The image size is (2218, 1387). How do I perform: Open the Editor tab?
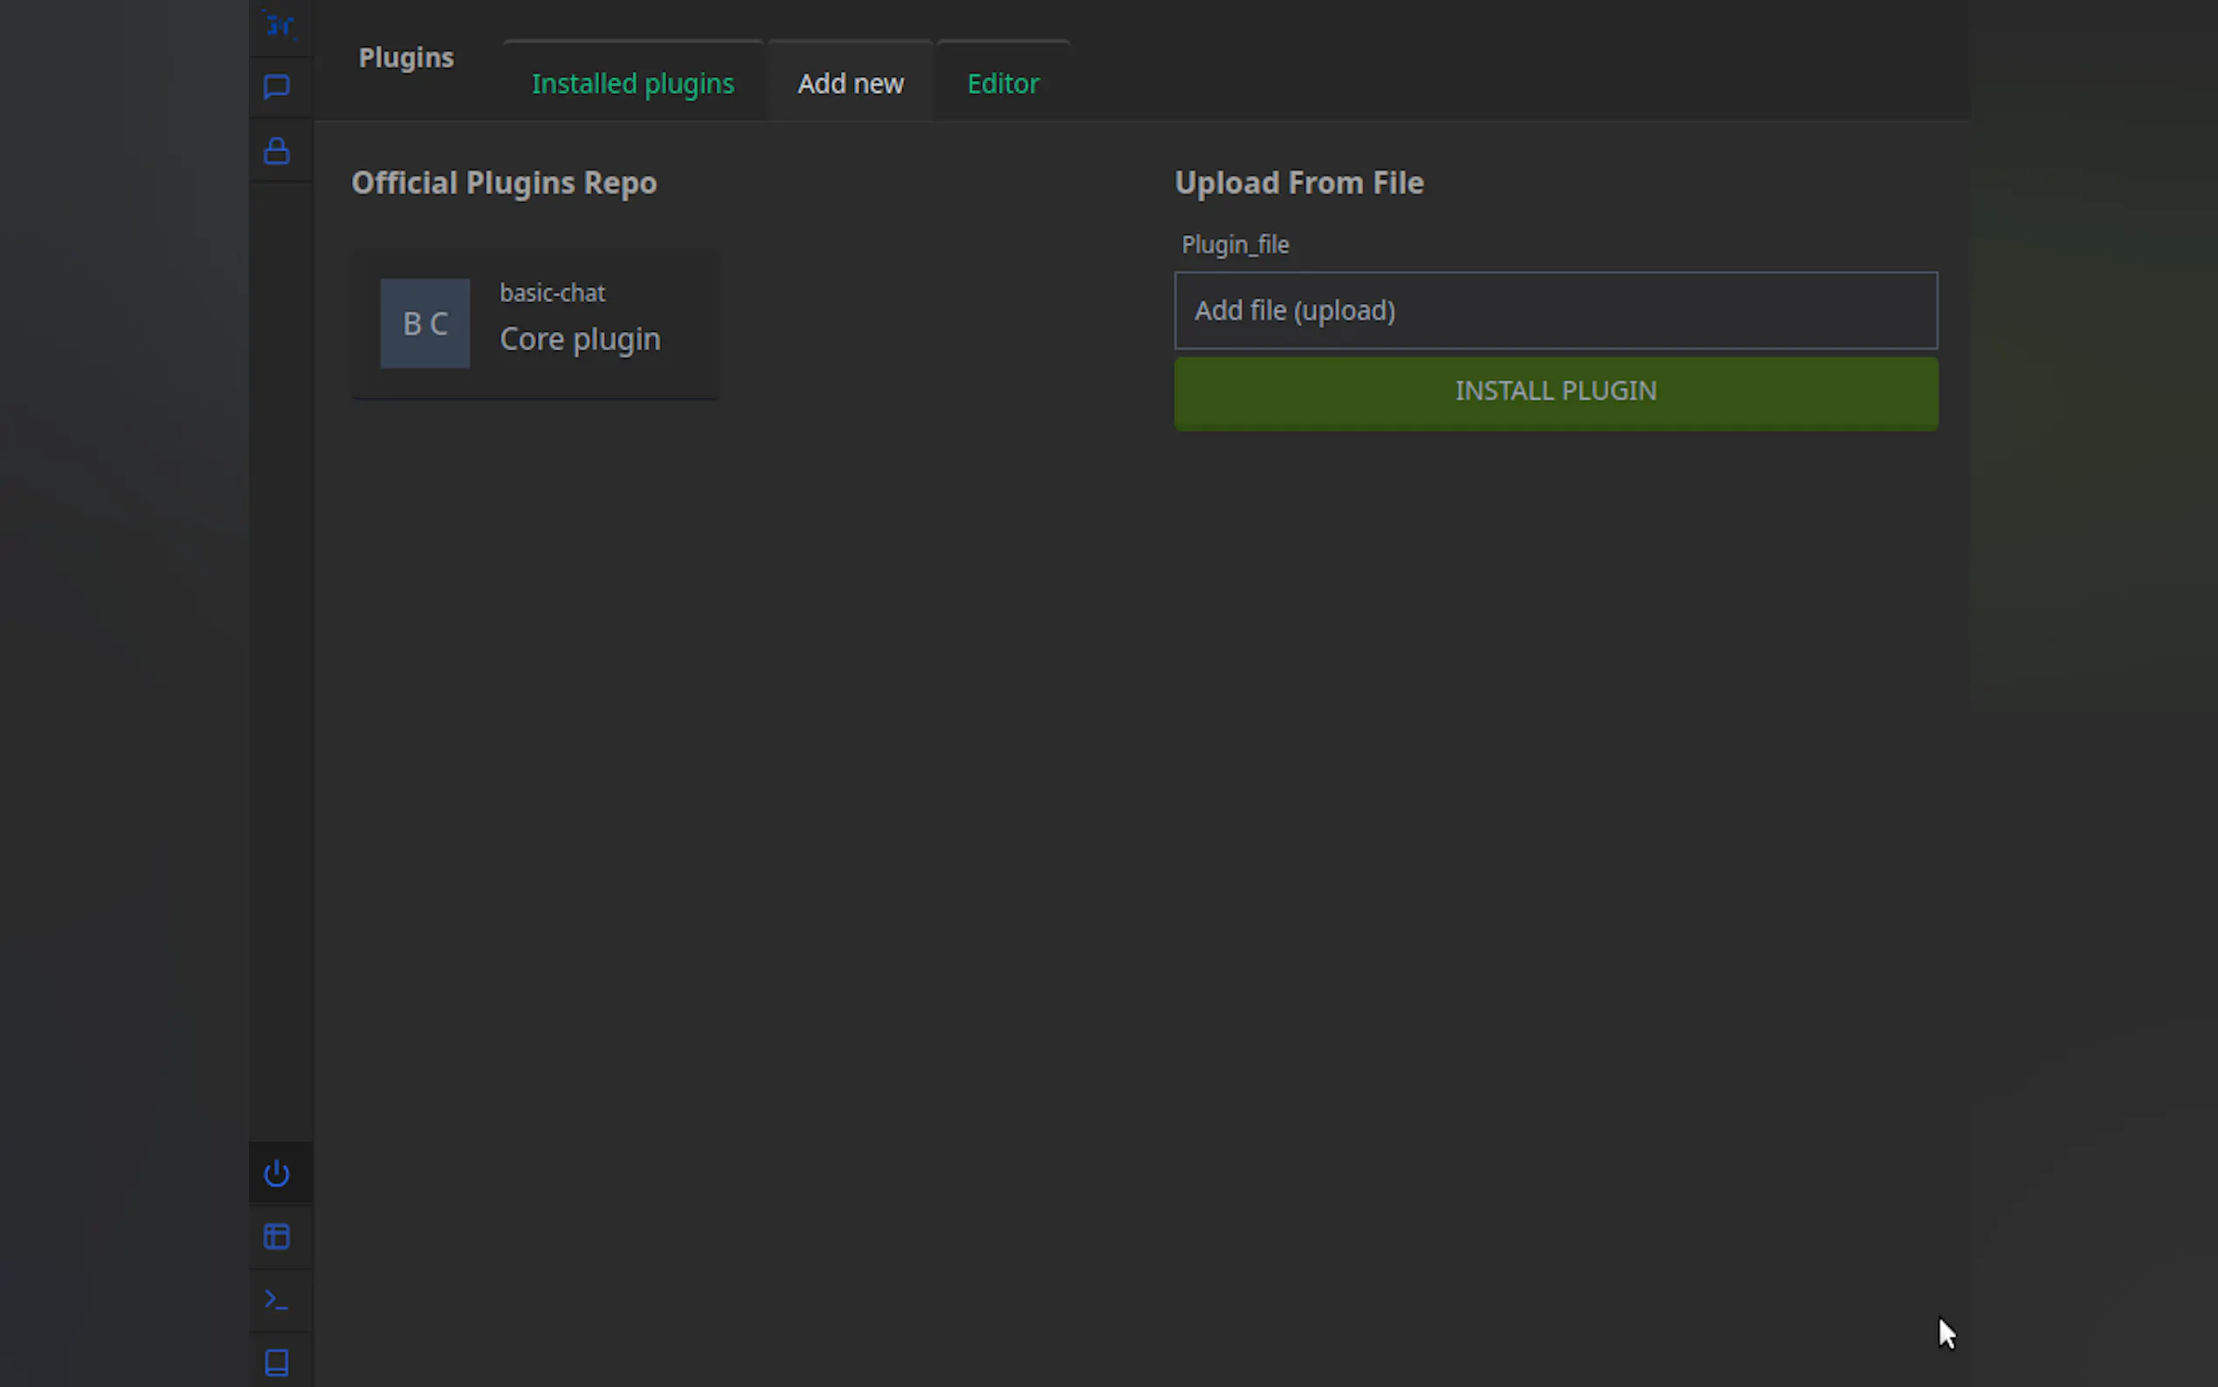click(1002, 84)
